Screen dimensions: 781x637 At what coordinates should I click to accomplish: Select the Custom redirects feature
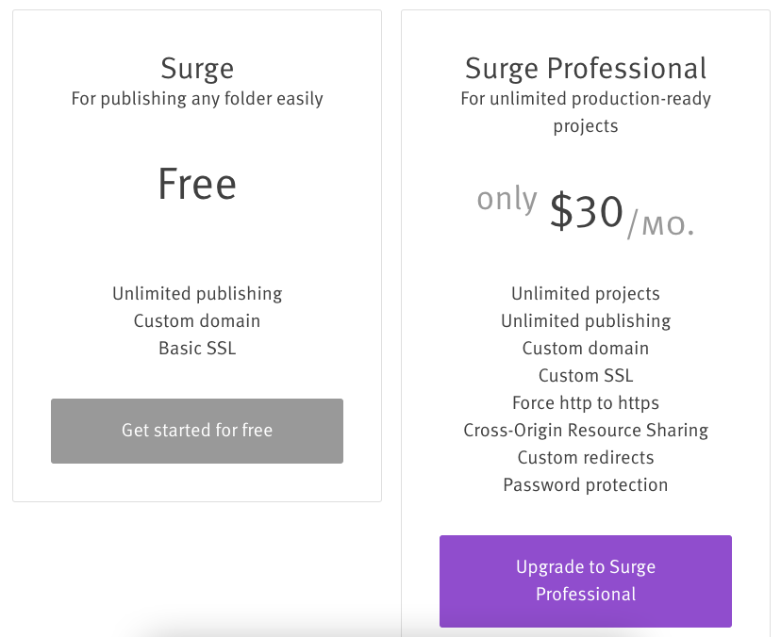point(585,457)
